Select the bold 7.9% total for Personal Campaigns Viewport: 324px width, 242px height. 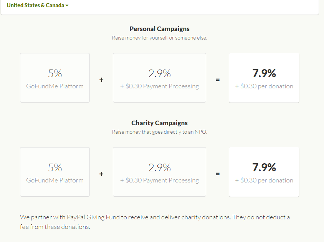click(264, 73)
